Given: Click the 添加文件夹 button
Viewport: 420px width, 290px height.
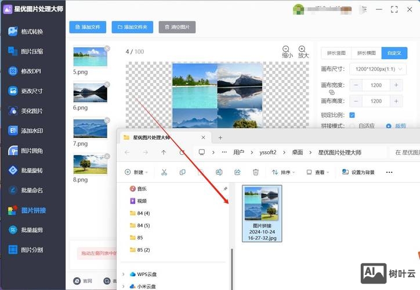Looking at the screenshot, I should coord(132,27).
